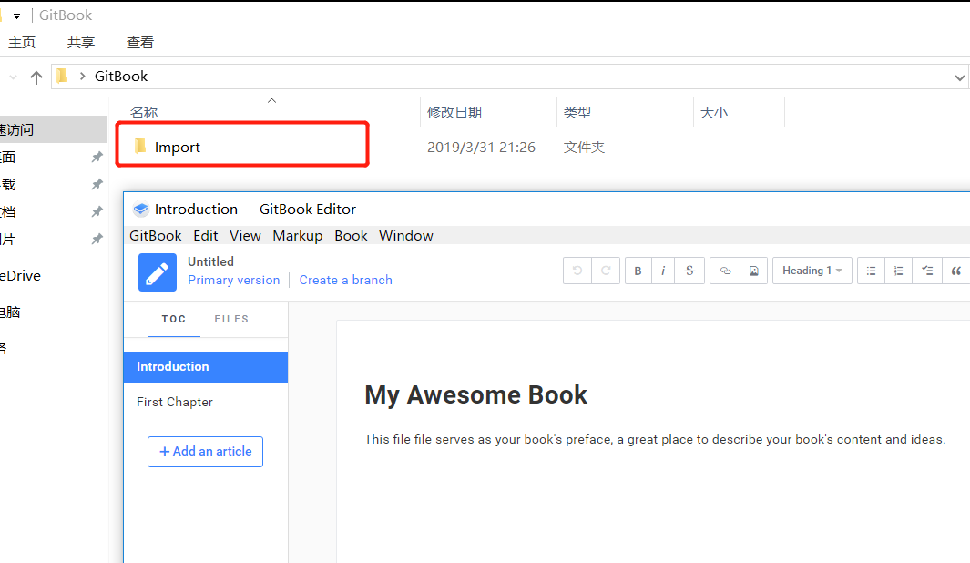Click the GitBook Editor window logo icon
The height and width of the screenshot is (563, 970).
pos(141,210)
